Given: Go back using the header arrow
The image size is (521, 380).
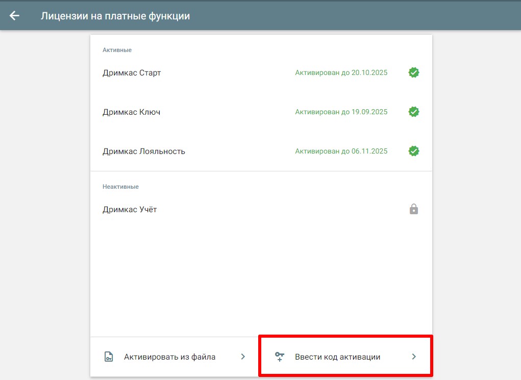Looking at the screenshot, I should pyautogui.click(x=14, y=16).
